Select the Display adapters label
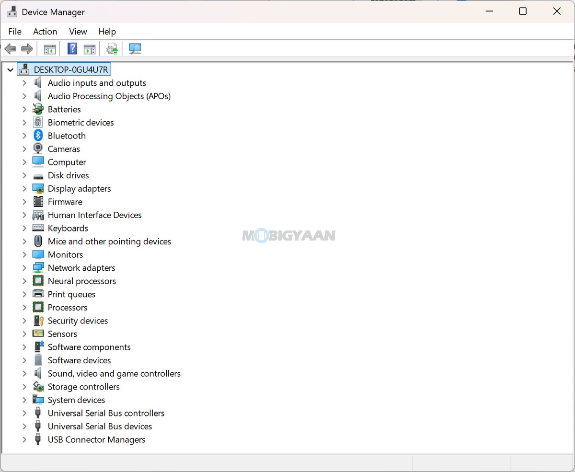The width and height of the screenshot is (575, 472). point(79,189)
